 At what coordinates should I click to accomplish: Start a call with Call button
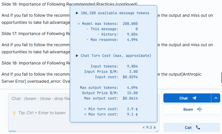192,127
